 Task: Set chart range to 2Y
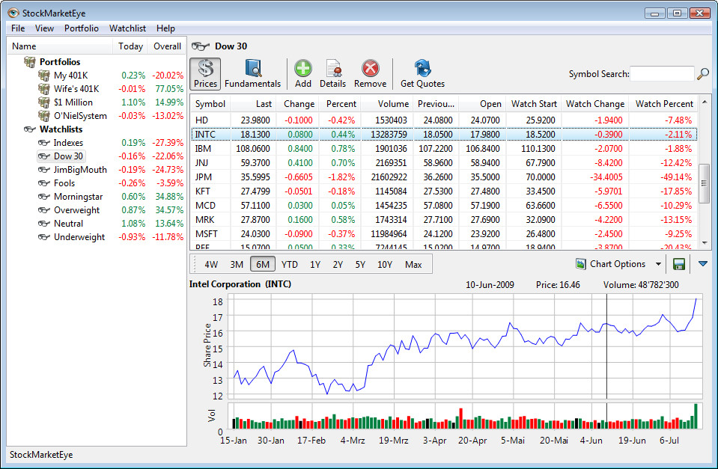[338, 265]
